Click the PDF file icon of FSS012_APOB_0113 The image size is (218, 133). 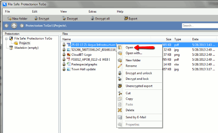(69, 59)
